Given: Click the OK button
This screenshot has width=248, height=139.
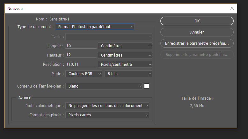Looking at the screenshot, I should point(197,21).
